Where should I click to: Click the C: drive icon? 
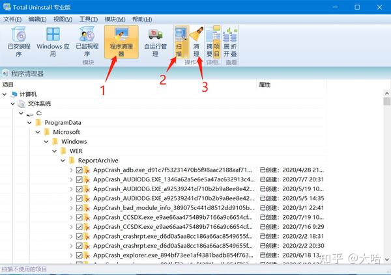coord(30,114)
